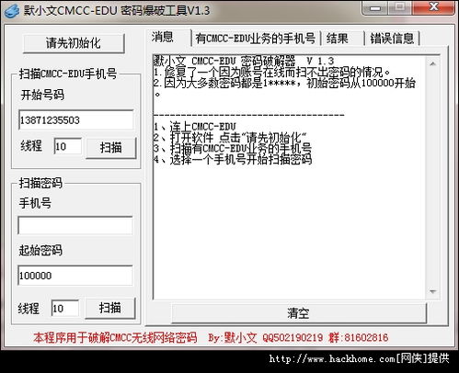Click 扫描 button in phone number section

pos(111,148)
